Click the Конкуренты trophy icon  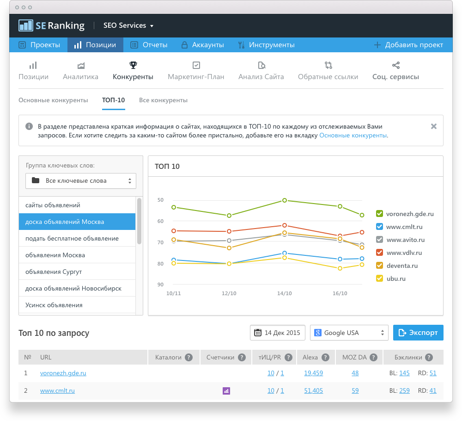point(133,65)
